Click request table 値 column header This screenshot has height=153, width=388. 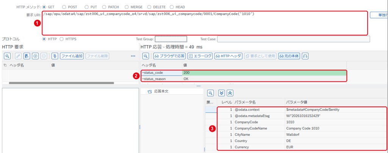tap(94, 65)
